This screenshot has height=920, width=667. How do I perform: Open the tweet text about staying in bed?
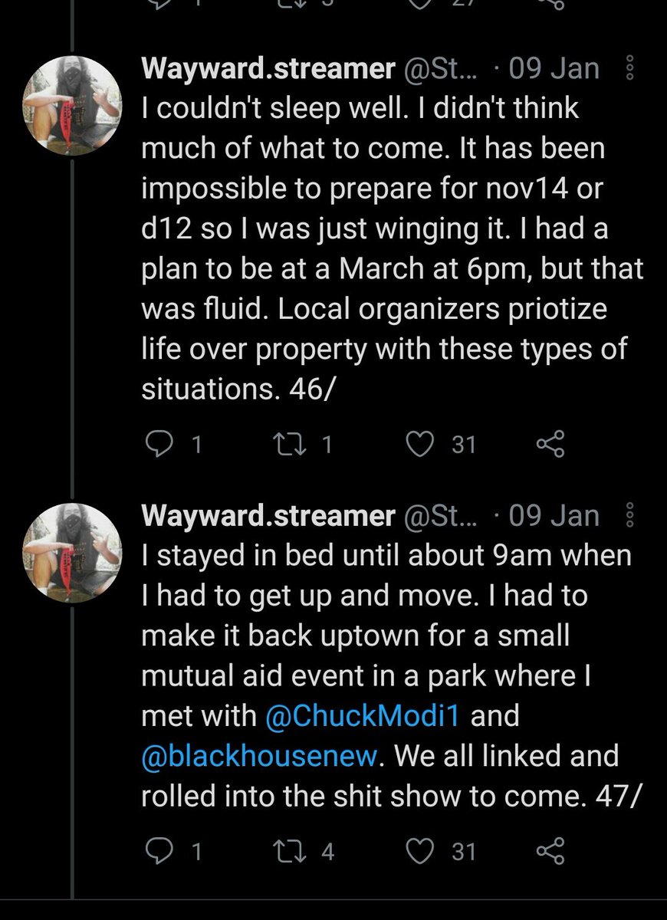pos(383,636)
